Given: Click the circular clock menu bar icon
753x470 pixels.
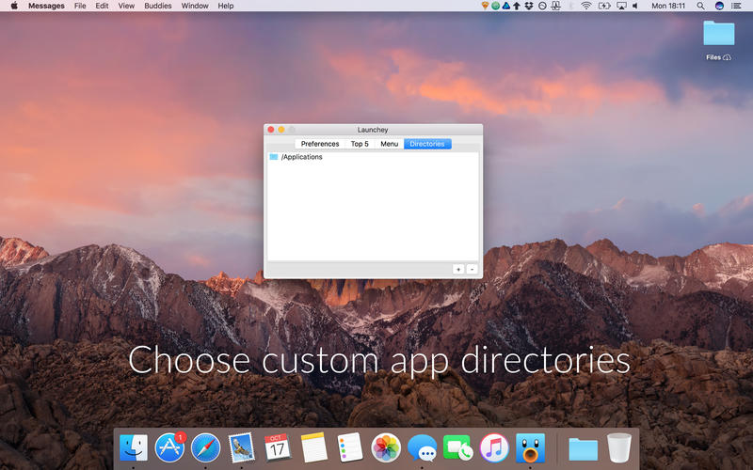Looking at the screenshot, I should pyautogui.click(x=542, y=6).
